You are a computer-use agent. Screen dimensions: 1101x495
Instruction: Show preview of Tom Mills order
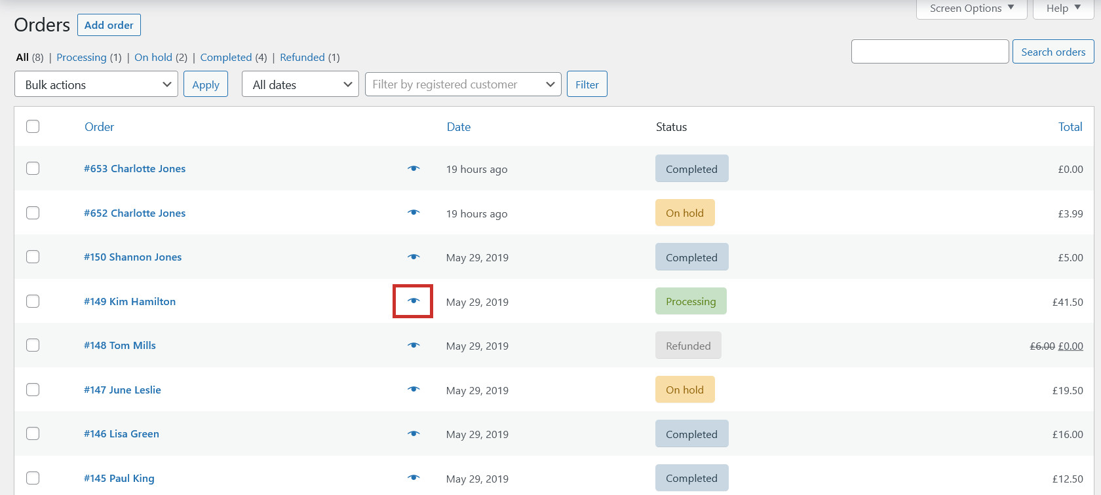coord(414,345)
